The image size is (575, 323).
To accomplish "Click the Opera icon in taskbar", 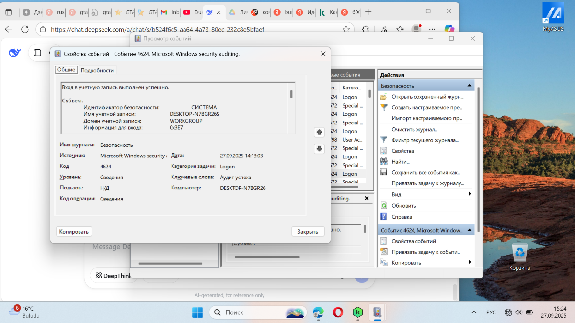I will coord(338,312).
